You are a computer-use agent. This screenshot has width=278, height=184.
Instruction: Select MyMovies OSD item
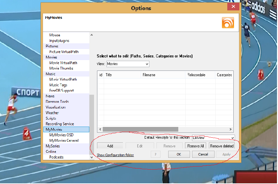click(x=61, y=135)
